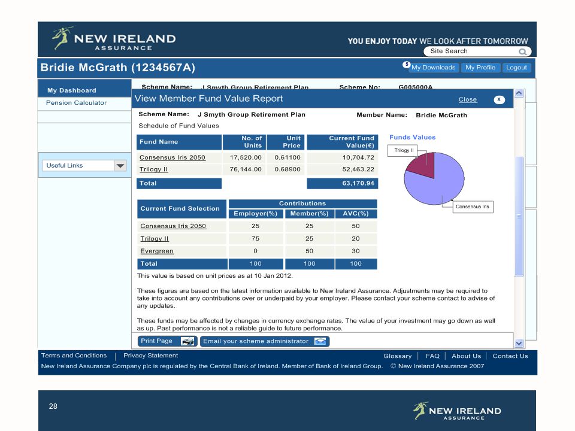Click the scrollbar down arrow
Image resolution: width=575 pixels, height=431 pixels.
click(x=519, y=344)
